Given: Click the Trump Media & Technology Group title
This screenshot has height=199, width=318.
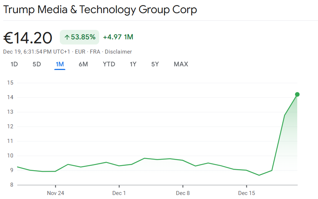Looking at the screenshot, I should click(100, 9).
